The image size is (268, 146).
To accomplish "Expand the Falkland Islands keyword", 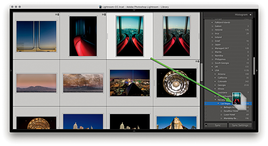I will coord(212,23).
